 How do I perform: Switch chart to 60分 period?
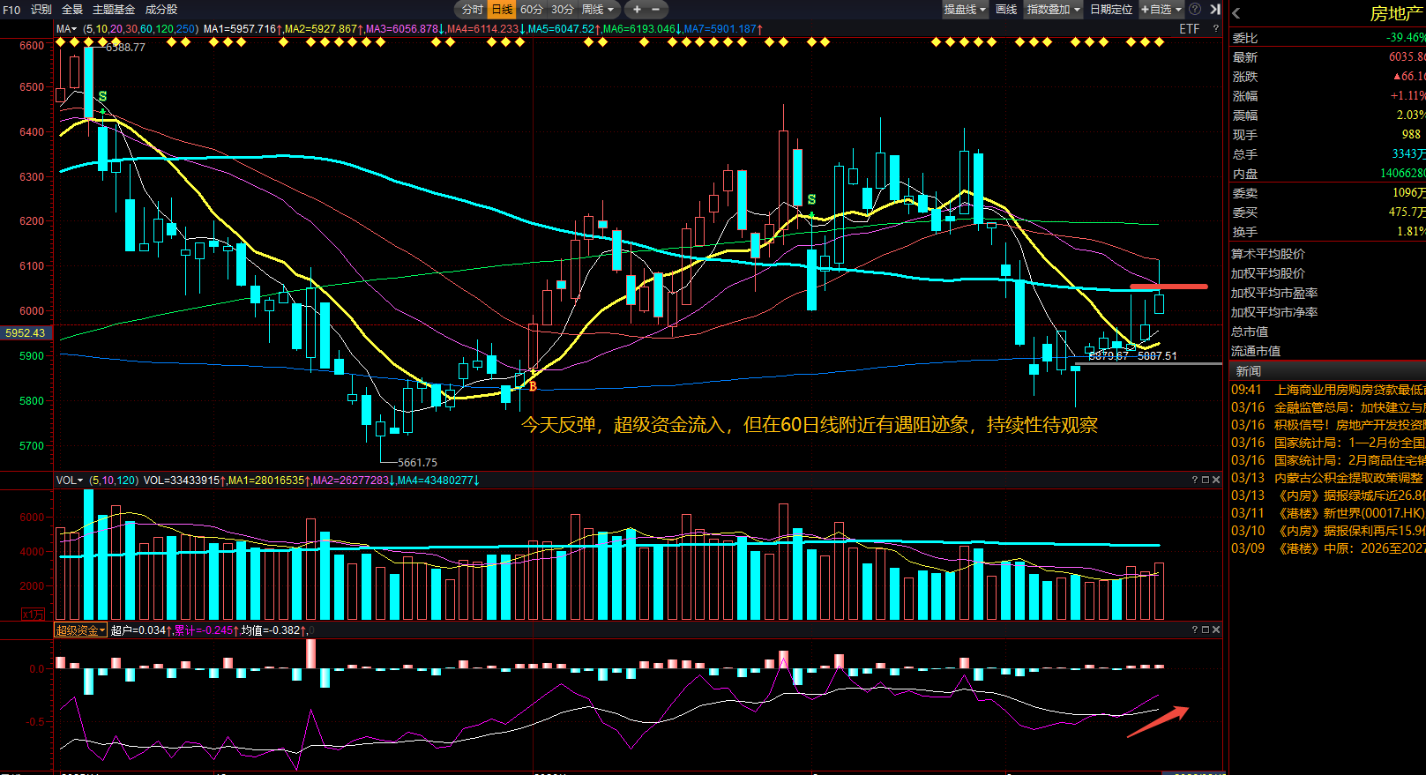click(532, 10)
